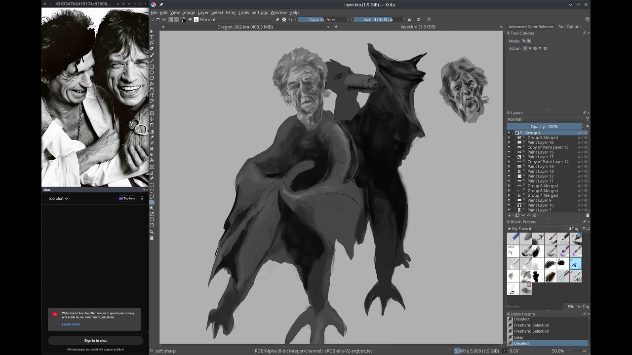The width and height of the screenshot is (632, 355).
Task: Select the Zoom magnifier tool
Action: pos(152,232)
